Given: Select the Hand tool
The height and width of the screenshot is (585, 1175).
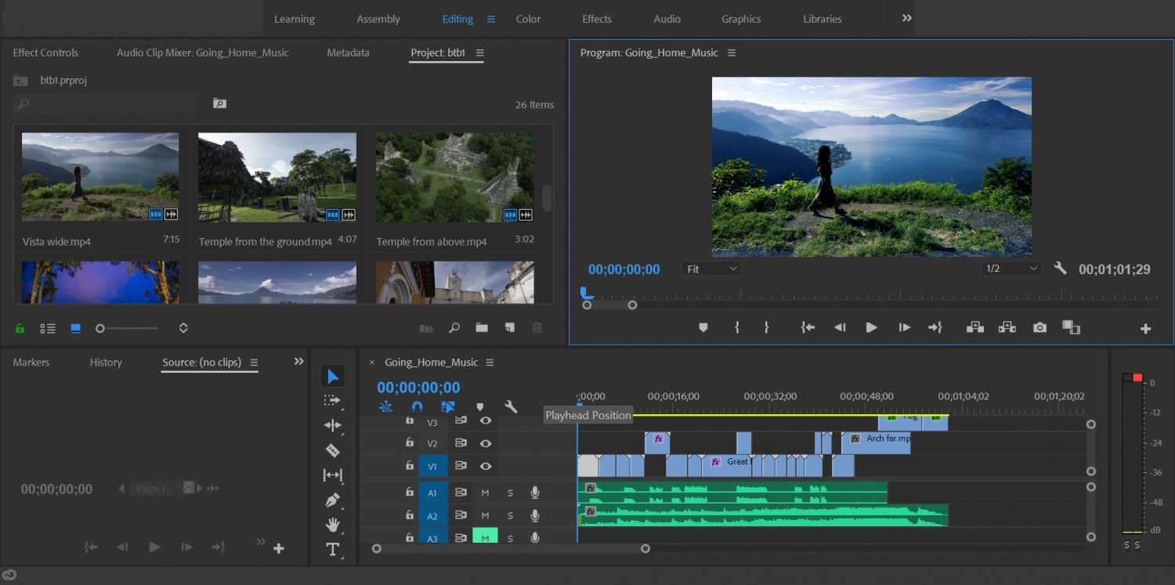Looking at the screenshot, I should pyautogui.click(x=333, y=524).
